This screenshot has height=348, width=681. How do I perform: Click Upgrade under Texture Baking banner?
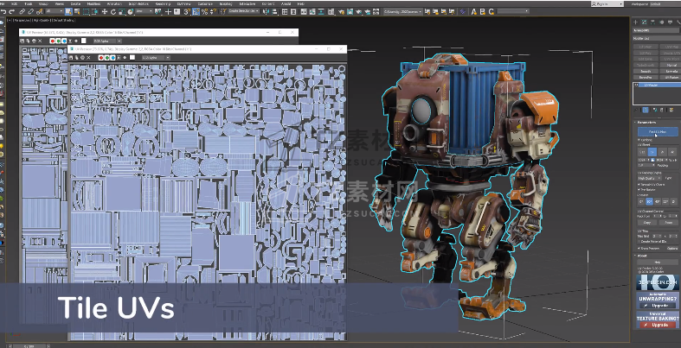coord(657,325)
